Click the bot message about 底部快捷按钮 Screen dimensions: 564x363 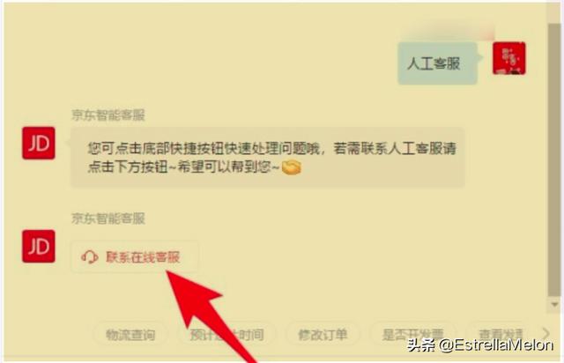point(268,158)
